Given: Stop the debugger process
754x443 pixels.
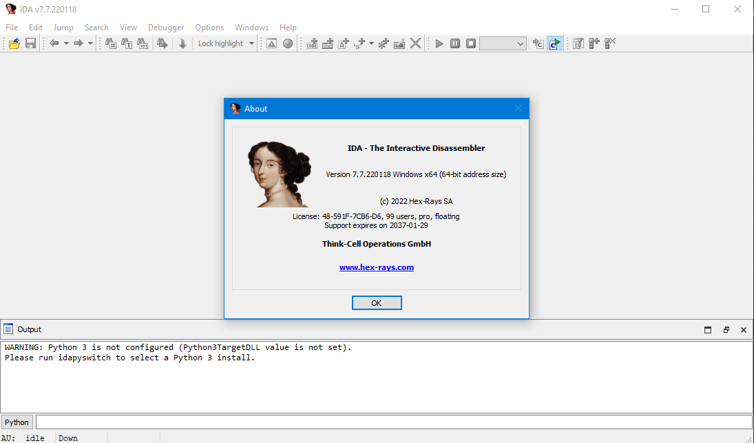Looking at the screenshot, I should [x=471, y=43].
